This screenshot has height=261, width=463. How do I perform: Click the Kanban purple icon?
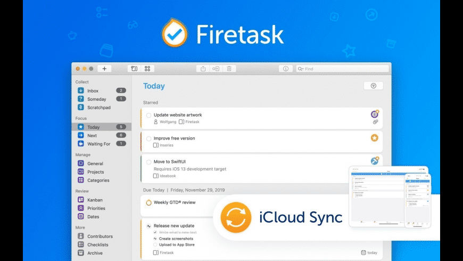(x=80, y=200)
